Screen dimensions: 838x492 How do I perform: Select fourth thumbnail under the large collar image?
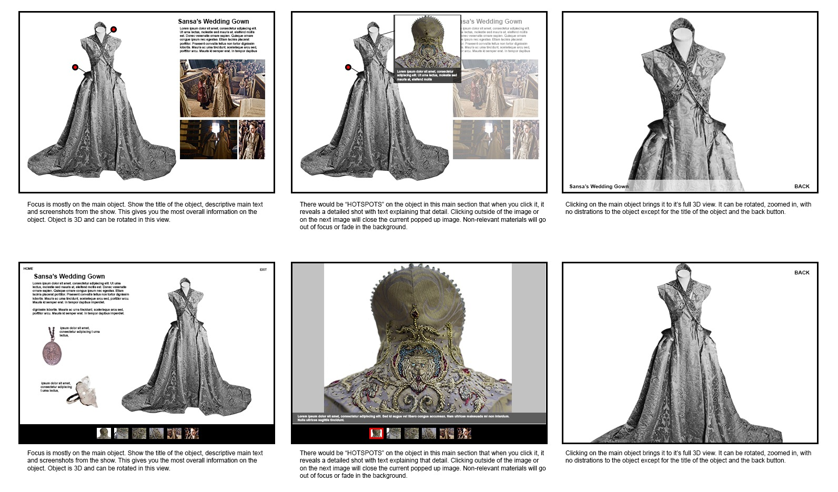coord(429,433)
